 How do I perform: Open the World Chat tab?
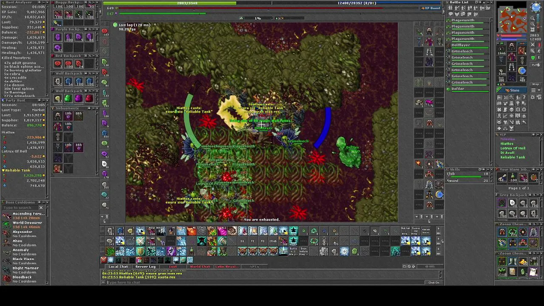pos(200,266)
